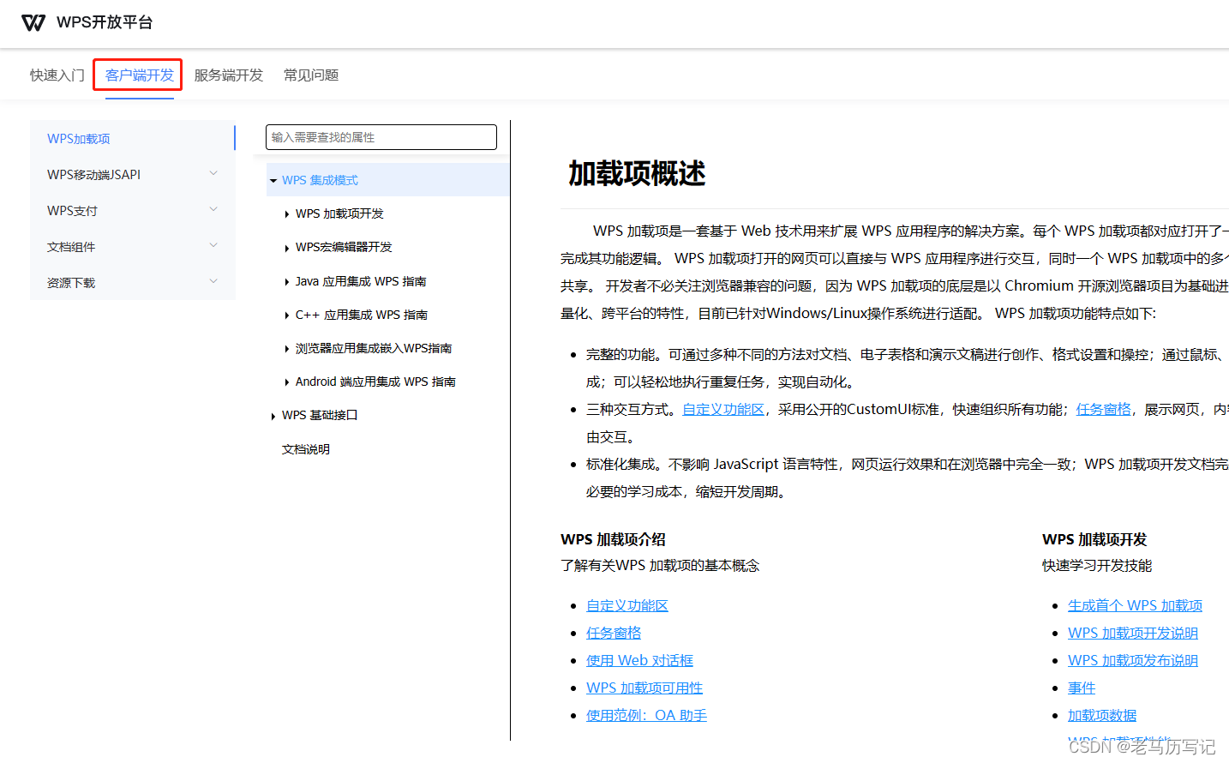Image resolution: width=1229 pixels, height=763 pixels.
Task: Expand the 资源下载 sidebar chevron
Action: tap(213, 281)
